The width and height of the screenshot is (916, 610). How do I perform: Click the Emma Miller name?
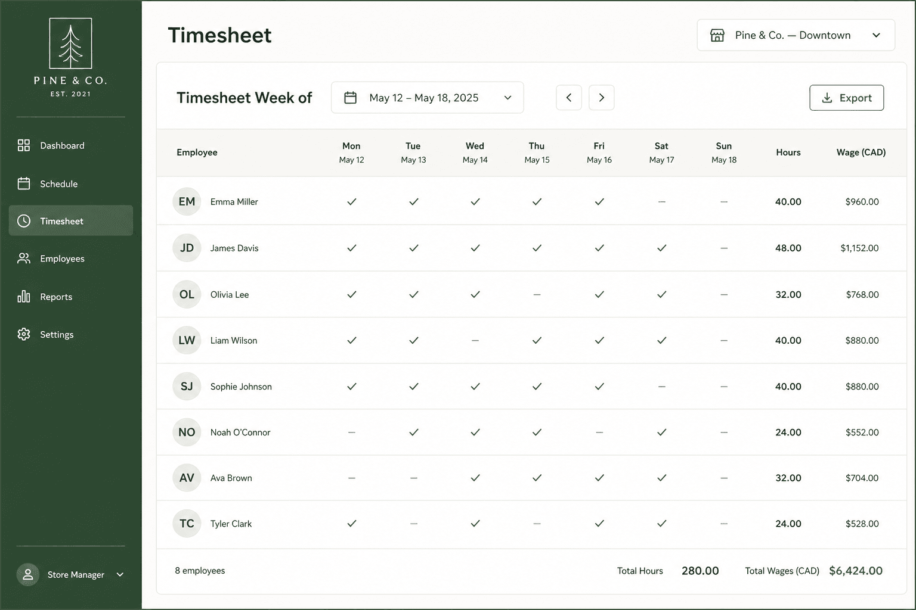tap(234, 202)
